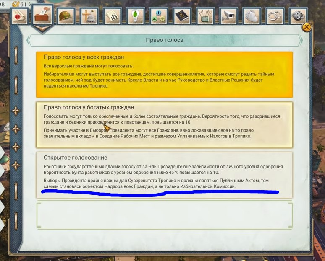The image size is (325, 261).
Task: Choose 'Открытое голосование' option
Action: tap(164, 175)
